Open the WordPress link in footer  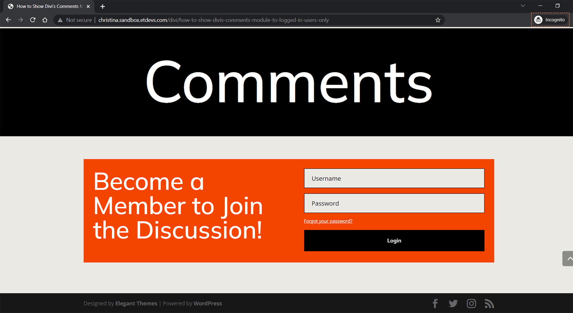click(208, 303)
